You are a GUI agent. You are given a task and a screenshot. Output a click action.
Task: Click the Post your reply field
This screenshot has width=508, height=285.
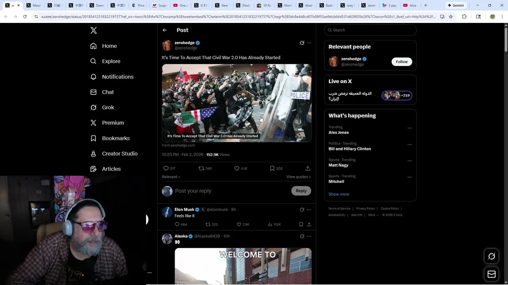point(232,191)
